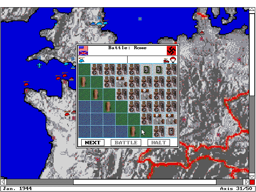
Task: Select the blue infantry helmet in battle dialog
Action: (x=82, y=60)
